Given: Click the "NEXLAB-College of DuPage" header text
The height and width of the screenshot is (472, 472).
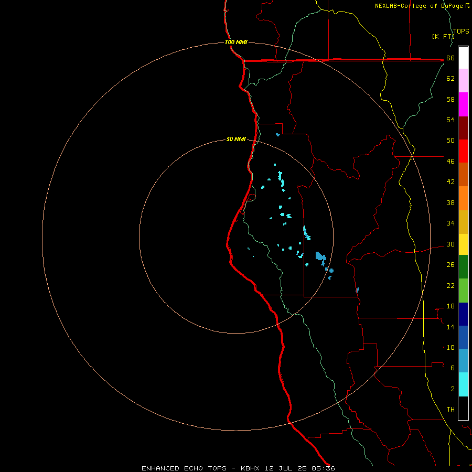Looking at the screenshot, I should (x=420, y=6).
